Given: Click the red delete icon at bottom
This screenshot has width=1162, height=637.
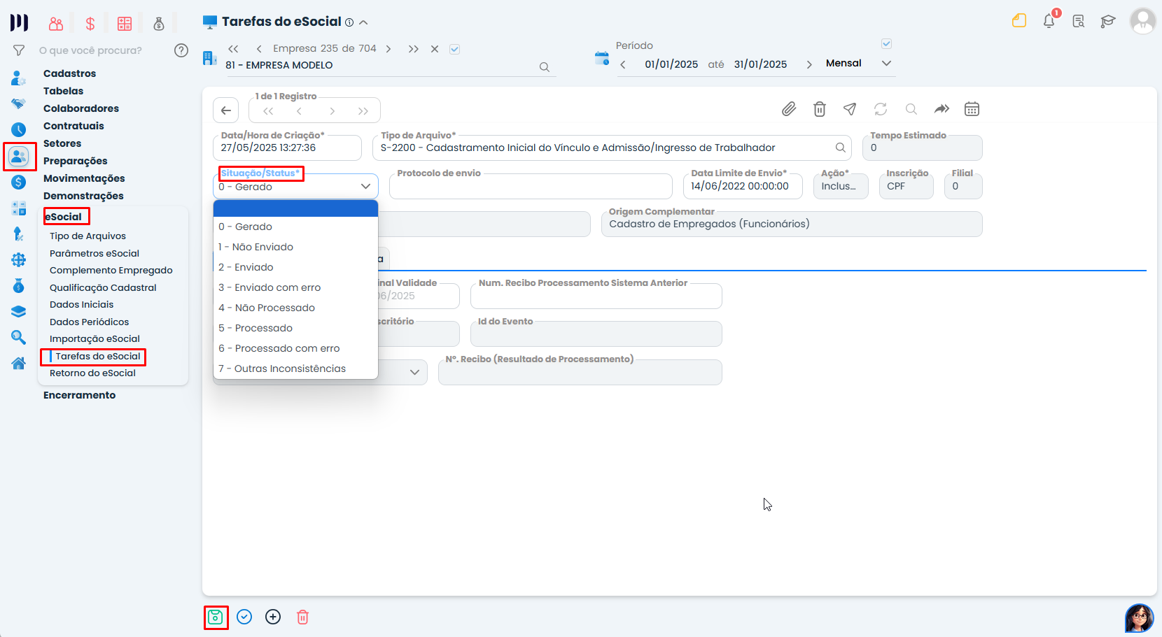Looking at the screenshot, I should click(302, 617).
